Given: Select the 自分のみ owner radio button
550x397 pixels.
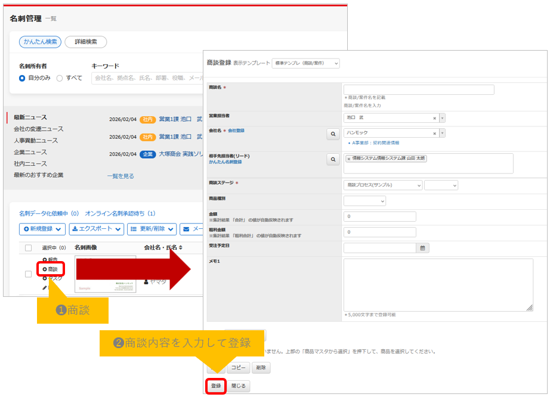Looking at the screenshot, I should (22, 78).
